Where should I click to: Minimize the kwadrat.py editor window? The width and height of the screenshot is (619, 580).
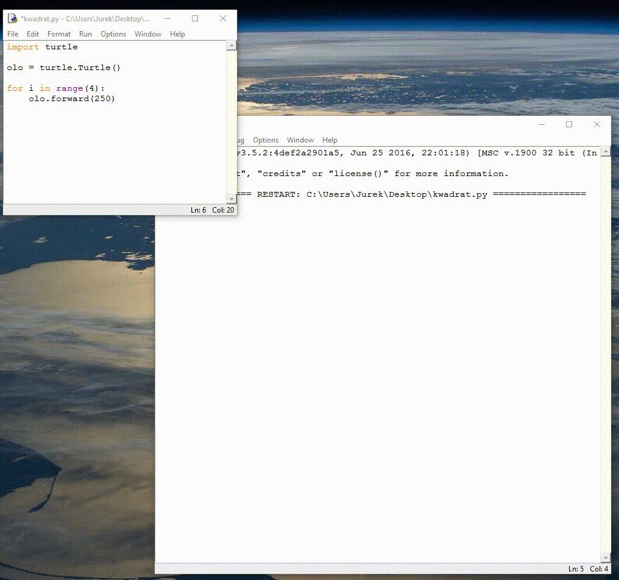[168, 18]
